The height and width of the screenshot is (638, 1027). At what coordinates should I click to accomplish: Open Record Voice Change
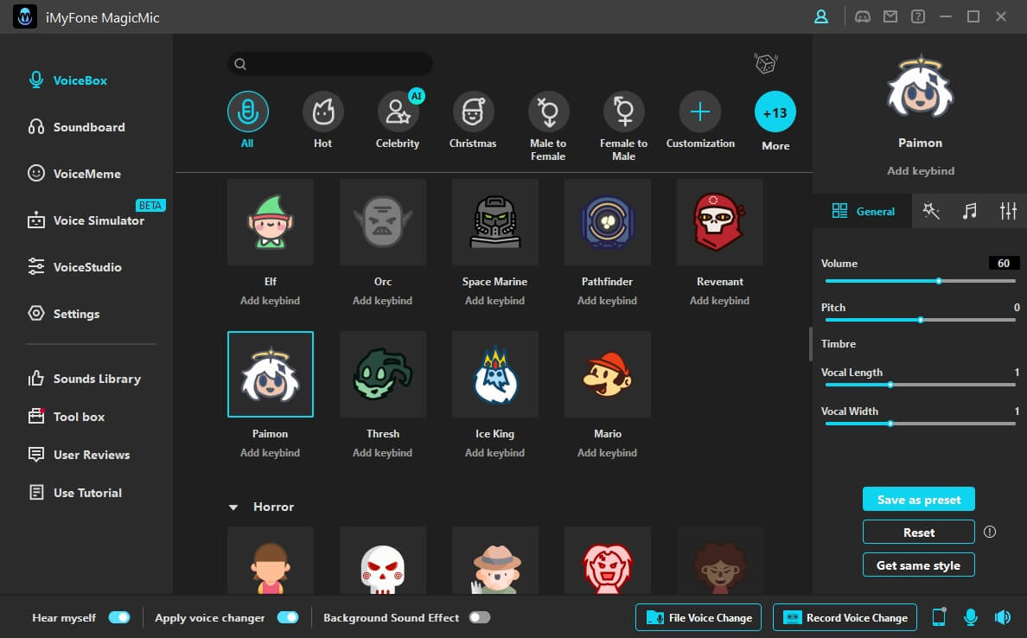point(845,617)
